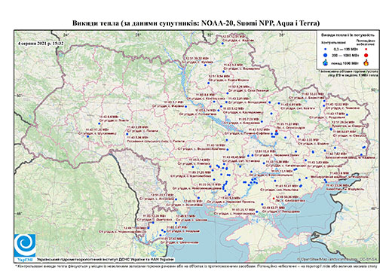Click the legend box heading text
Viewport: 392px width, 277px height.
point(348,35)
